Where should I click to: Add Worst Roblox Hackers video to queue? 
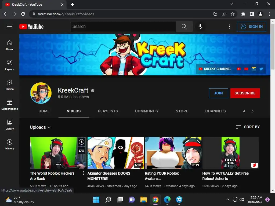82,151
